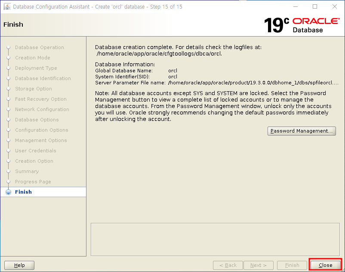Select Management Options step
The height and width of the screenshot is (272, 345).
[41, 140]
